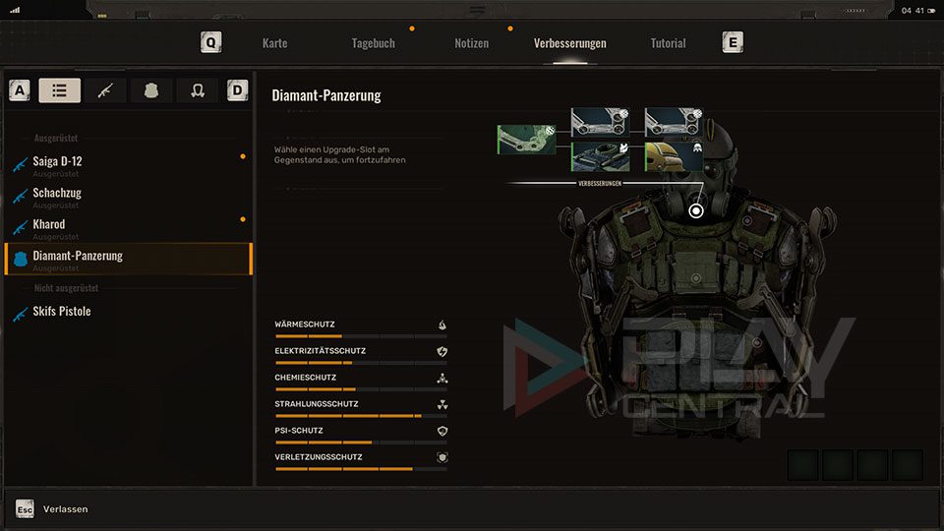Open the Notizen tab
This screenshot has height=531, width=944.
pyautogui.click(x=471, y=43)
